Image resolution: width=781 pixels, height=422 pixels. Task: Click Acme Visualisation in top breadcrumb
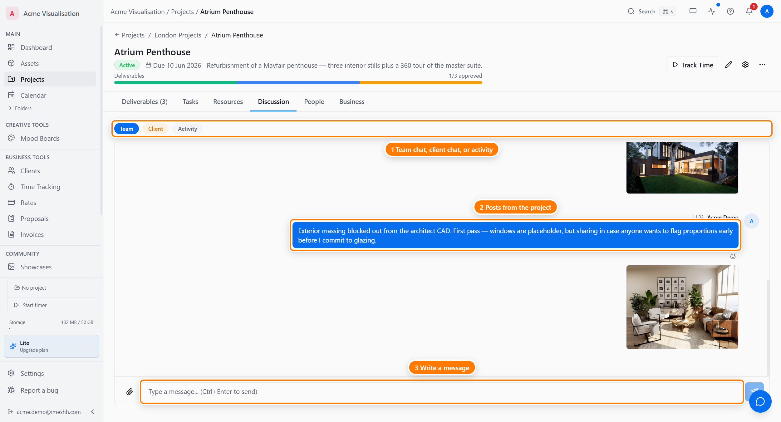click(x=137, y=12)
